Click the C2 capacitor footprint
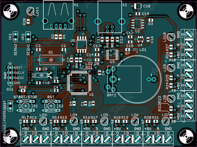The height and width of the screenshot is (147, 197). coord(64,50)
